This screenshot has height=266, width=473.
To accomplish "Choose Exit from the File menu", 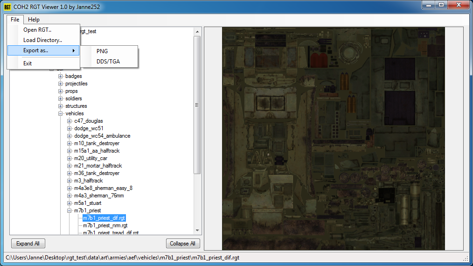I will coord(44,63).
